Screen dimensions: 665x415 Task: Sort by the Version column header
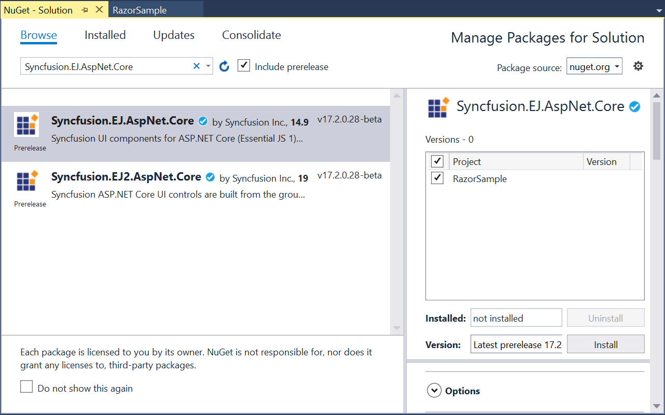click(606, 161)
